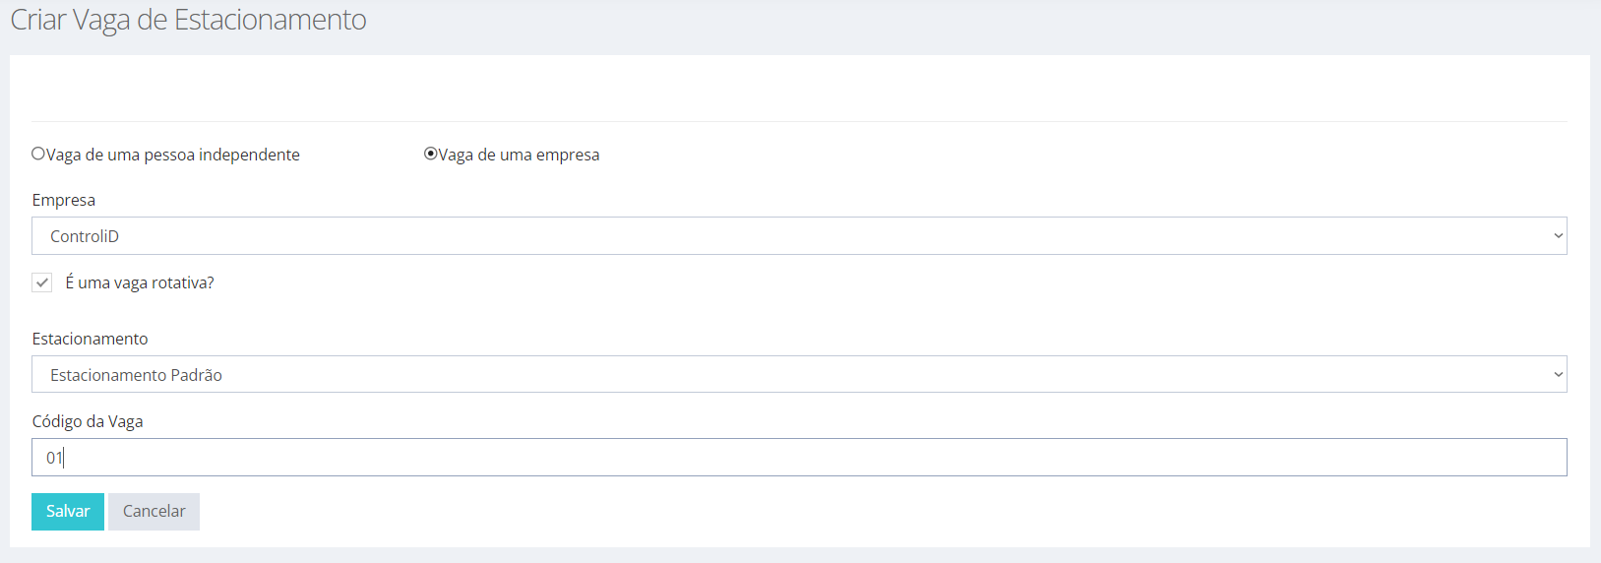Click the selected "ControliD" value text

coord(85,236)
